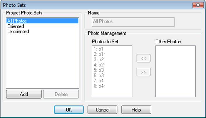The image size is (206, 118).
Task: Select the Unoriented photo set
Action: coord(18,32)
